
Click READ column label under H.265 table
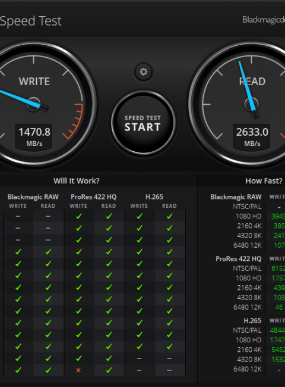pos(169,206)
